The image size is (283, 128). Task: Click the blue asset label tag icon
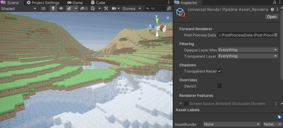point(279,117)
